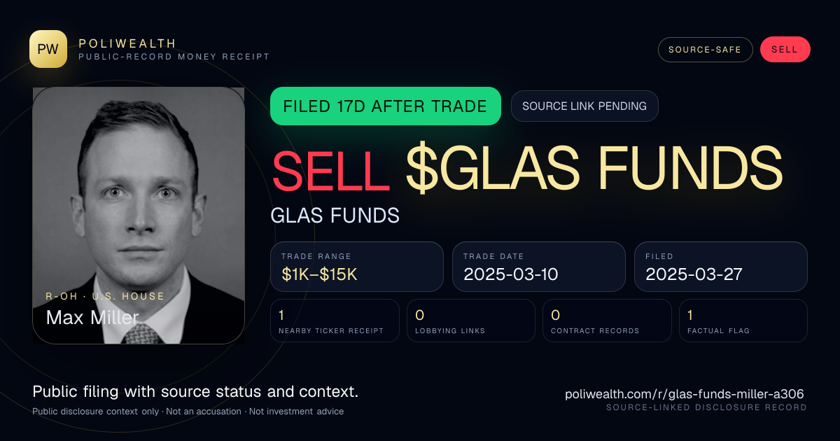Click the Max Miller name label
Screen dimensions: 840x441
(92, 317)
